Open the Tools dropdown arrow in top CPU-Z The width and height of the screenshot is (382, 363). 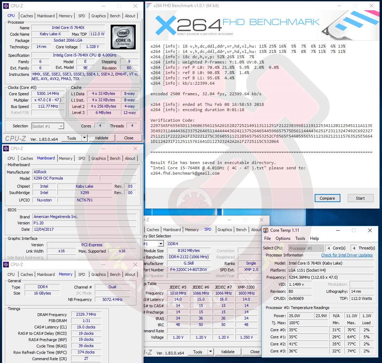point(84,138)
